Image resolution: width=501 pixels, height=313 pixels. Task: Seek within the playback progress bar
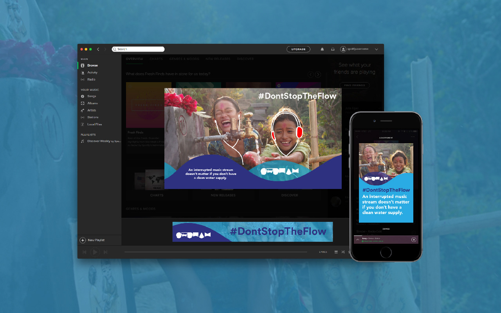tap(216, 252)
